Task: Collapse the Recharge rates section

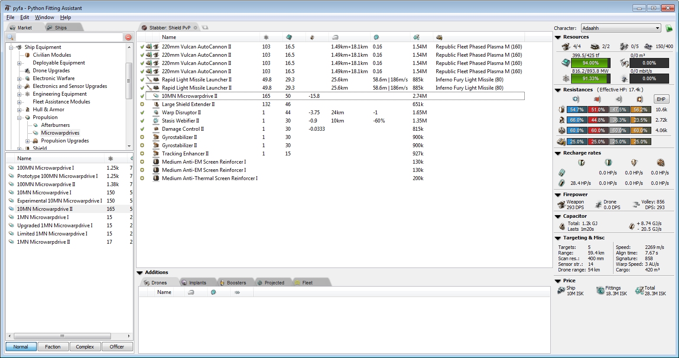Action: [558, 153]
